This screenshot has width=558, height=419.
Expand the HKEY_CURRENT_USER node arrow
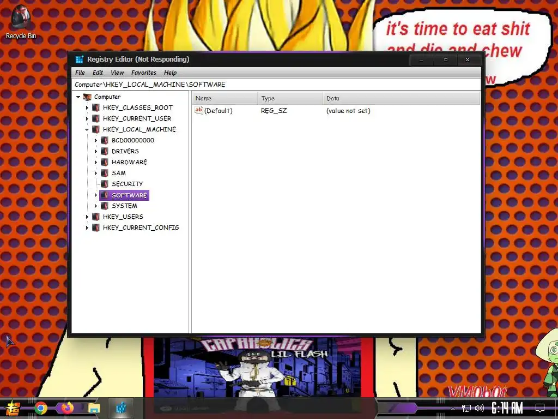87,118
